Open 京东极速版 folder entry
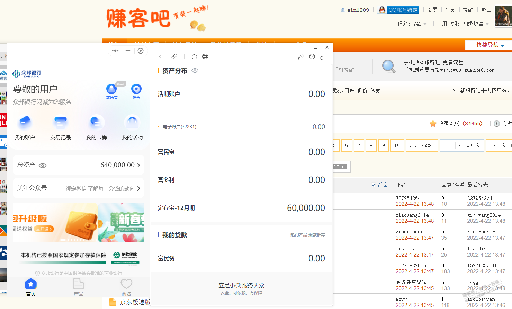The image size is (512, 309). pos(130,302)
